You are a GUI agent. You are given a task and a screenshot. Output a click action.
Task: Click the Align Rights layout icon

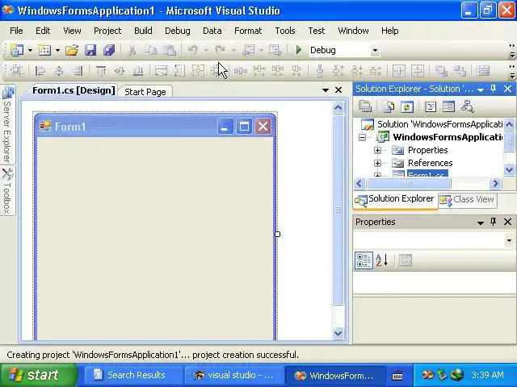point(78,70)
